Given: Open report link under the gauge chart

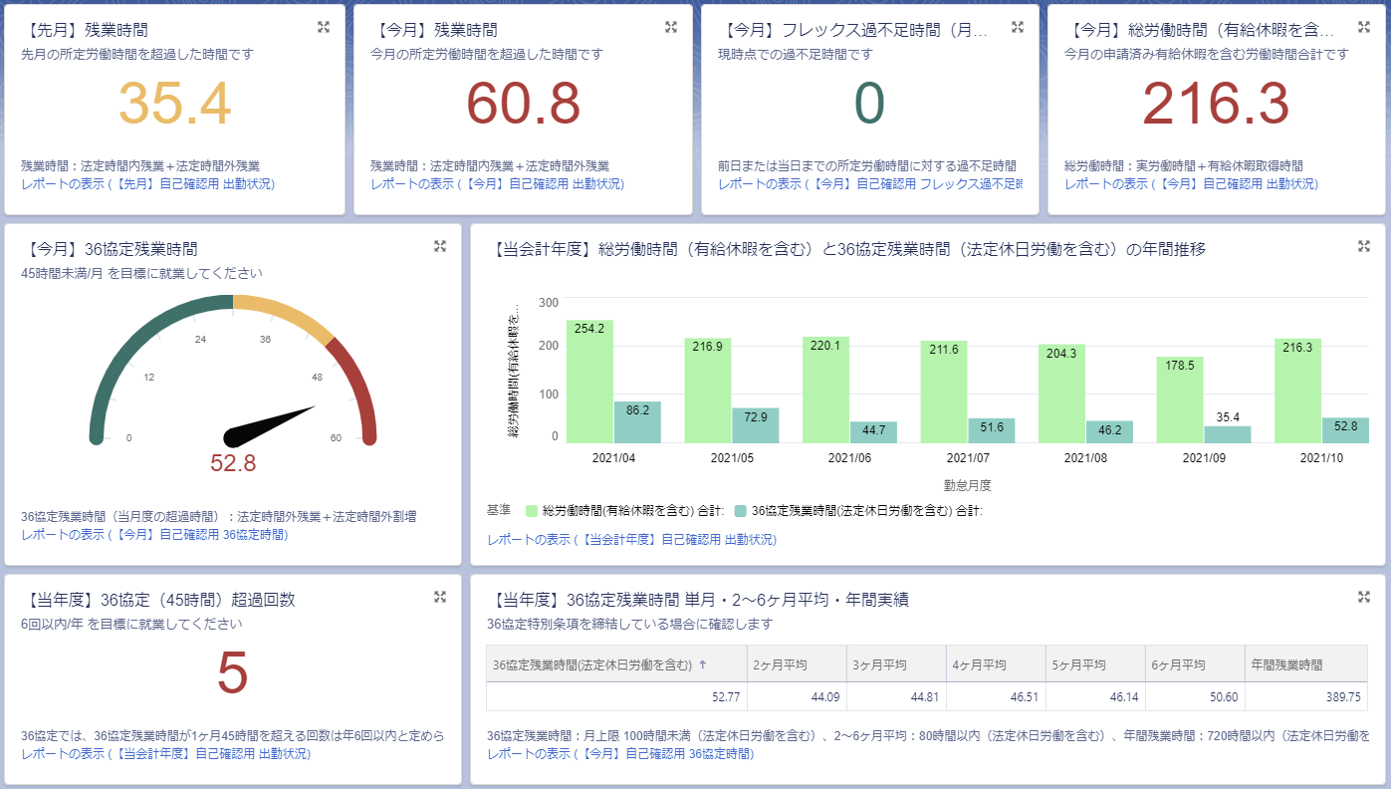Looking at the screenshot, I should pyautogui.click(x=154, y=535).
